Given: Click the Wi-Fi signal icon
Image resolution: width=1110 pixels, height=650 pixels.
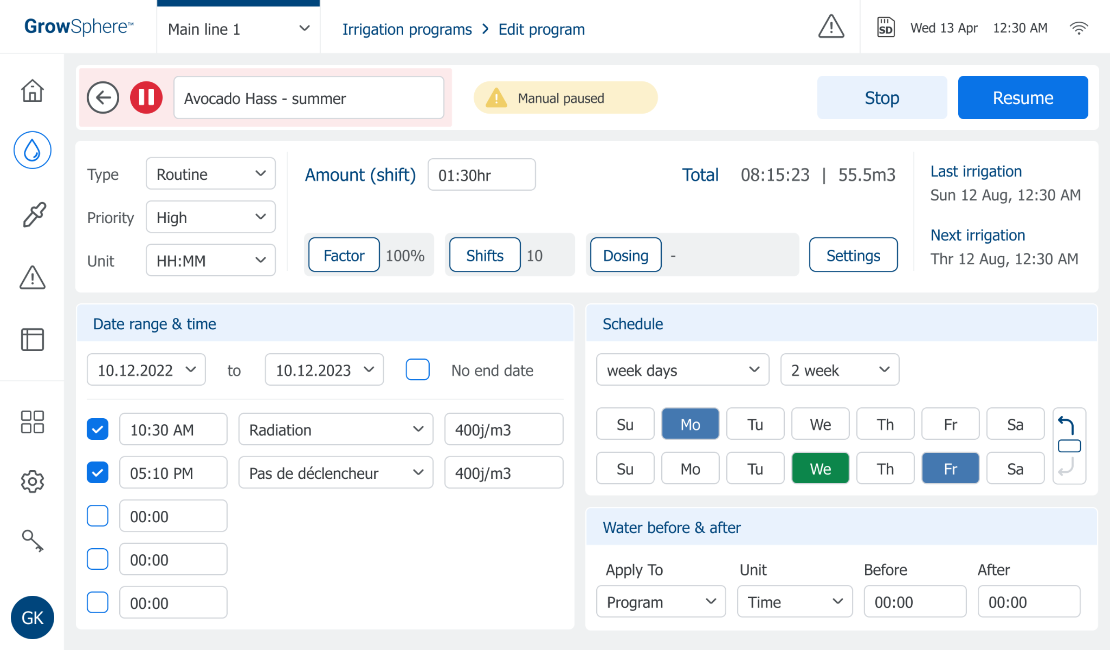Looking at the screenshot, I should click(1079, 28).
